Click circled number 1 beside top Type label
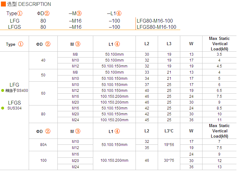 [x=20, y=13]
